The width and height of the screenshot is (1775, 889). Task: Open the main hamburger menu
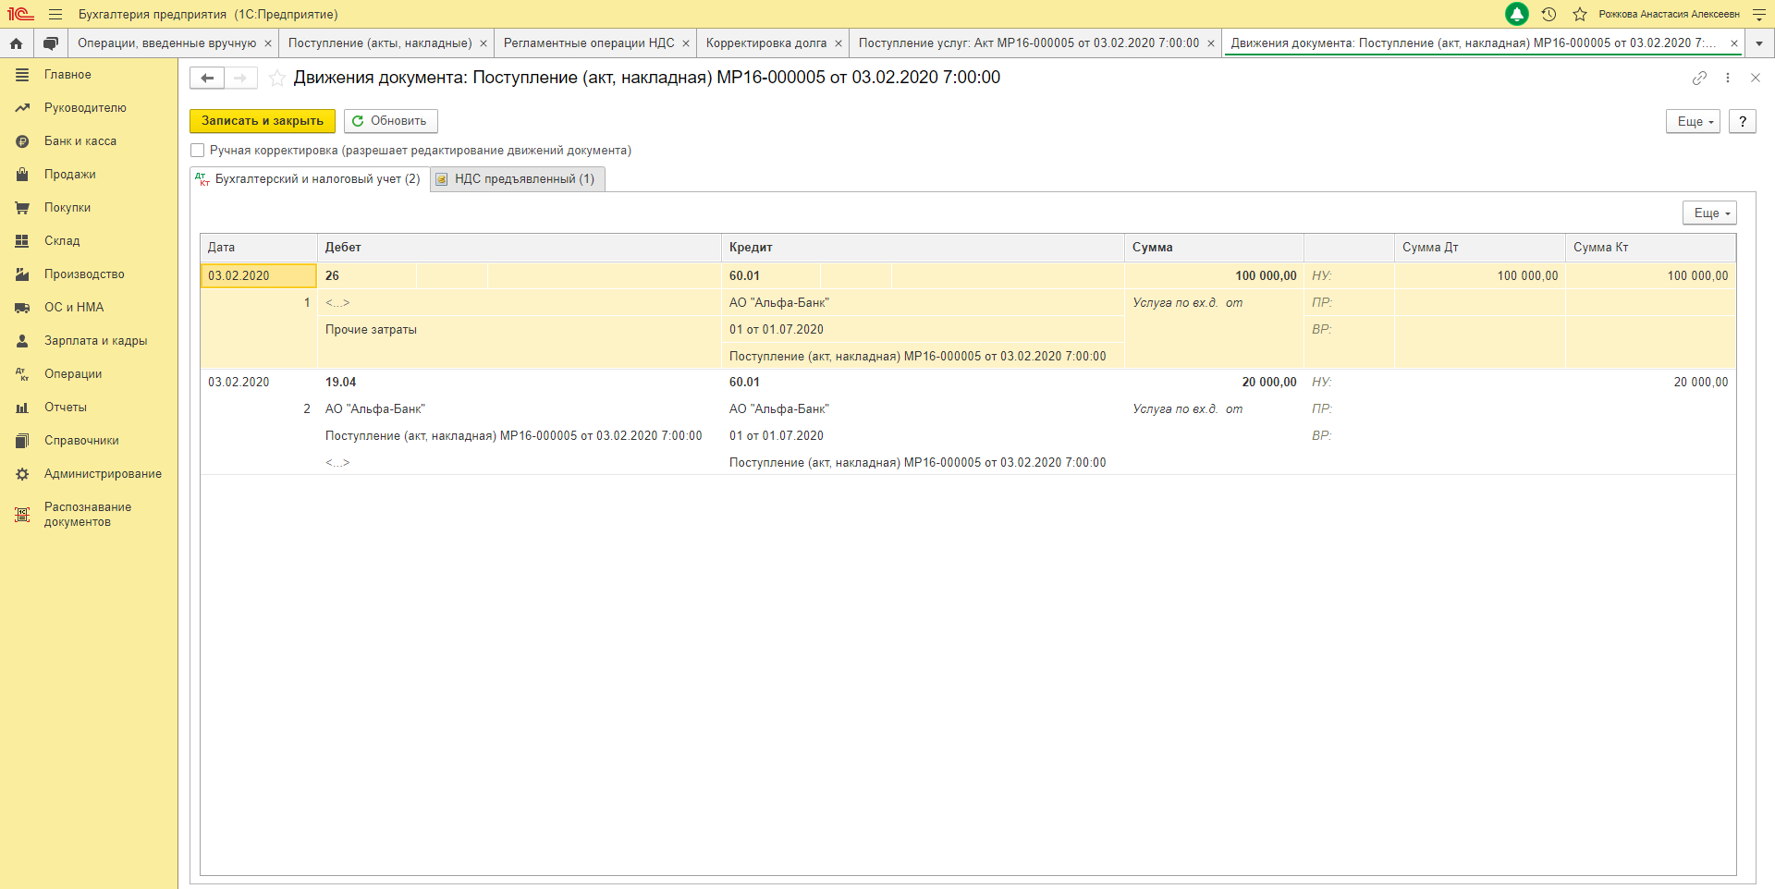pyautogui.click(x=55, y=14)
